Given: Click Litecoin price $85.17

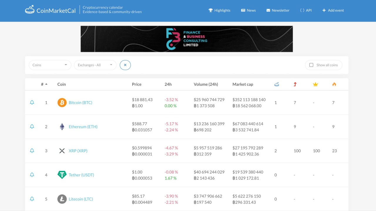Looking at the screenshot, I should 138,196.
